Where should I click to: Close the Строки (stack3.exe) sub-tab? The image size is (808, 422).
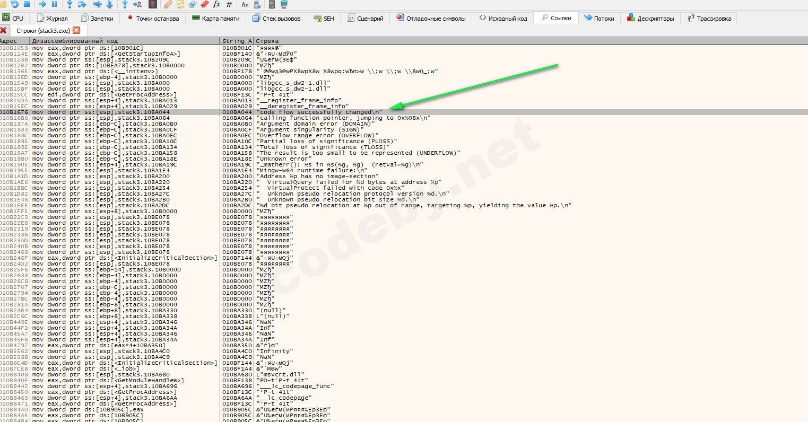point(76,31)
